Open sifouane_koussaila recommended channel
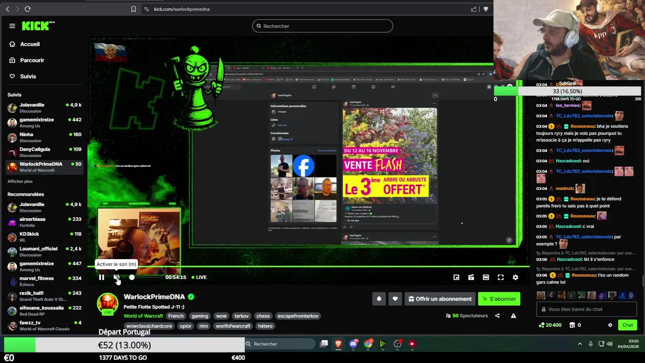The image size is (645, 363). point(44,310)
